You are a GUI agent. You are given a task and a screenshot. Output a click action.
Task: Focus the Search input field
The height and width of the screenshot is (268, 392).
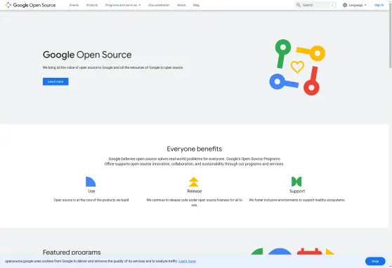coord(315,5)
